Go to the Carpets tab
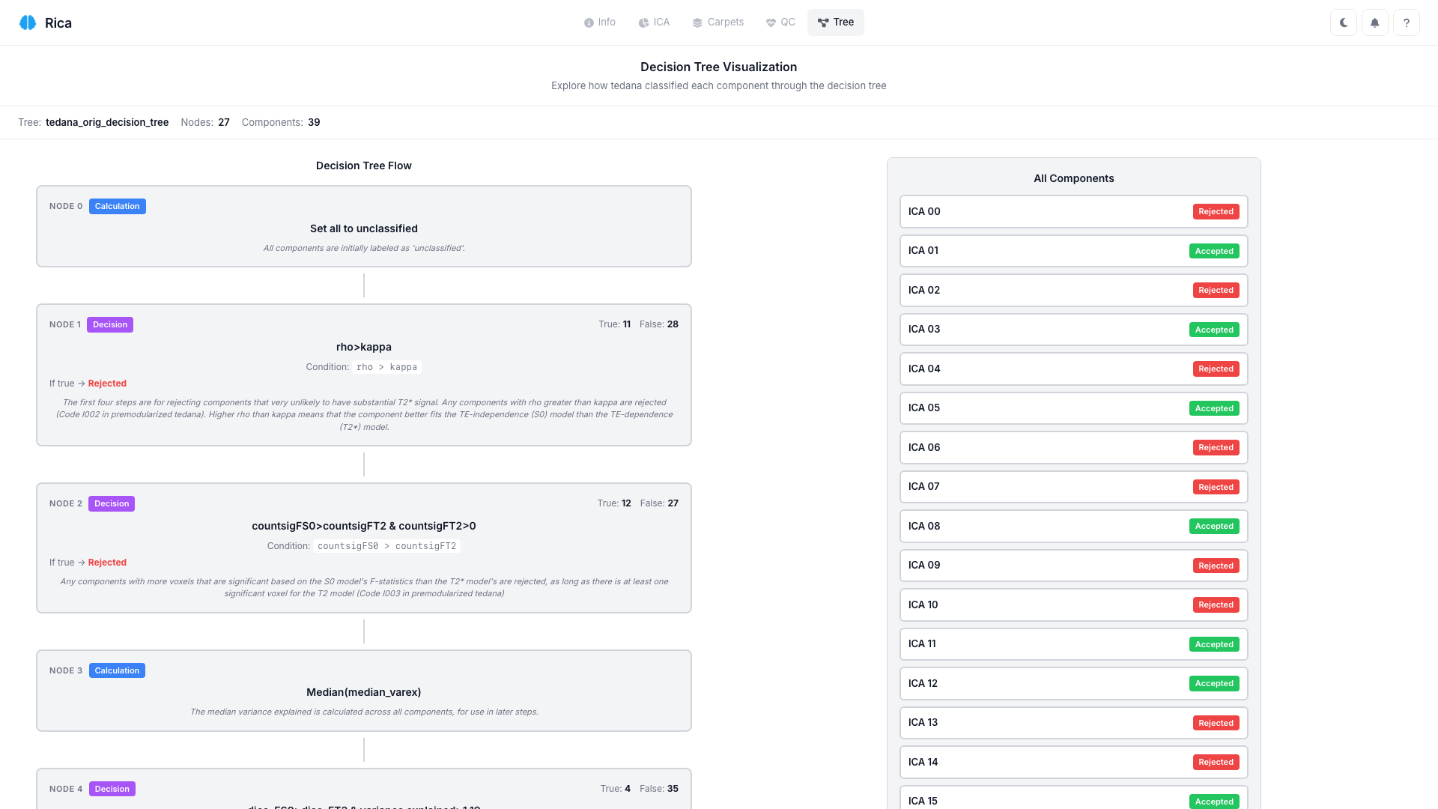 (x=718, y=22)
